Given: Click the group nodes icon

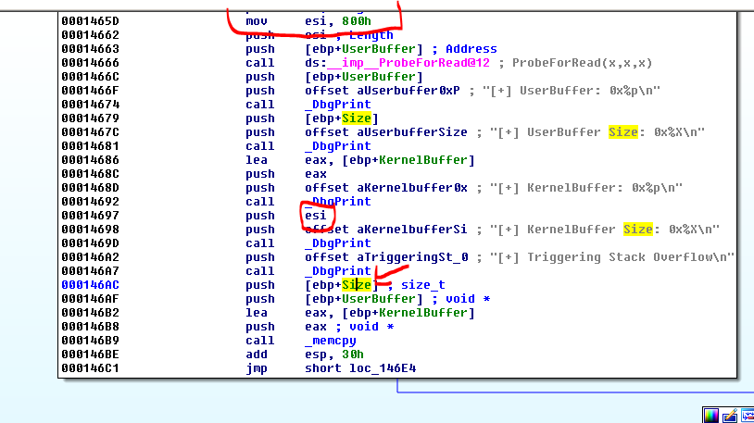Looking at the screenshot, I should tap(747, 415).
